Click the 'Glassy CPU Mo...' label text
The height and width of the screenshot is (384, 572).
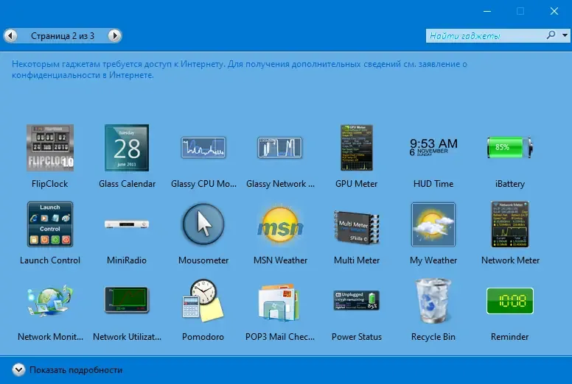pos(203,184)
